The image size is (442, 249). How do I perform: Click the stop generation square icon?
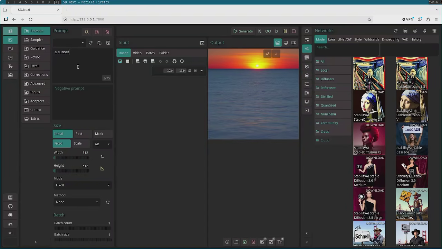pyautogui.click(x=294, y=31)
